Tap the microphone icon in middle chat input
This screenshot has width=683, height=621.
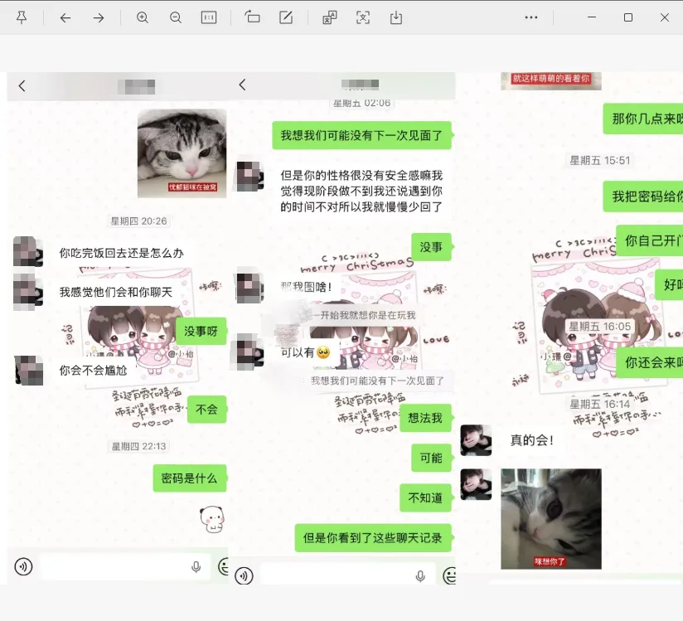[x=420, y=576]
